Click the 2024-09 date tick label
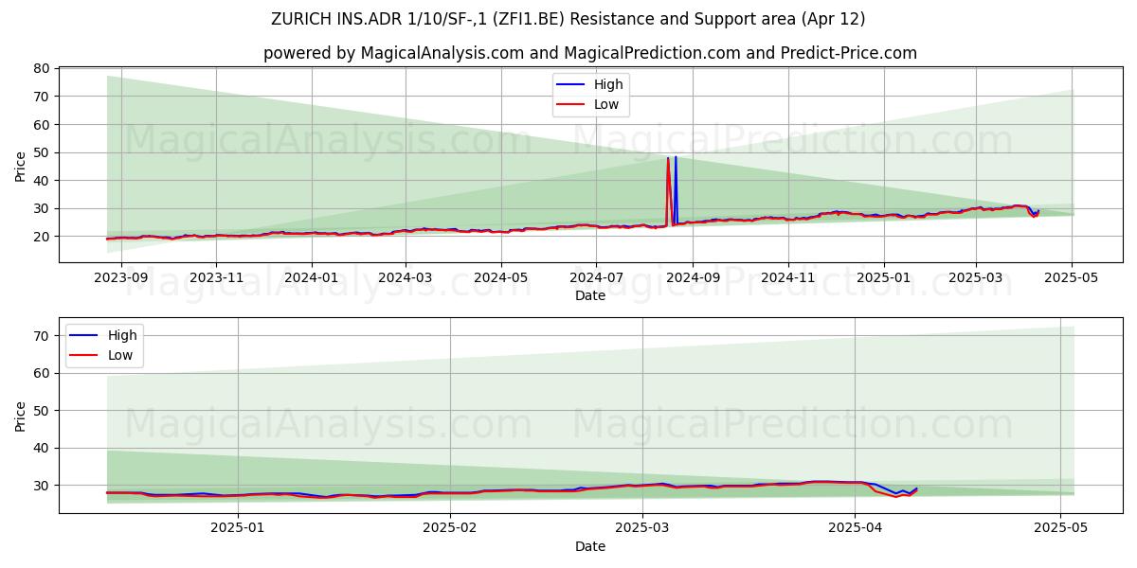Viewport: 1137px width, 568px height. [x=693, y=277]
